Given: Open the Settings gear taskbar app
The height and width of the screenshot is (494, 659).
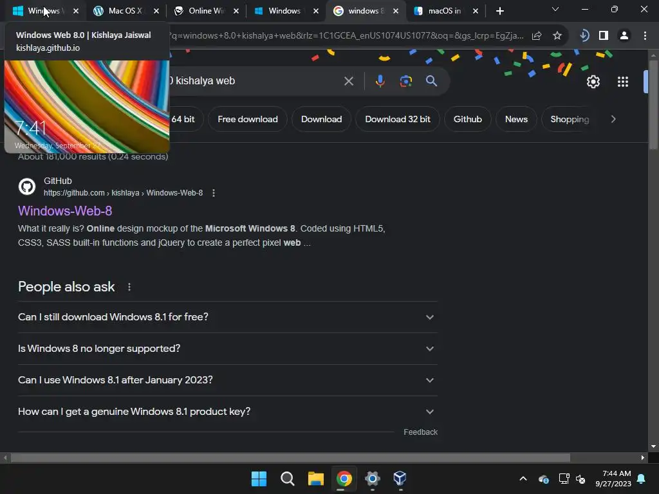Looking at the screenshot, I should 372,479.
